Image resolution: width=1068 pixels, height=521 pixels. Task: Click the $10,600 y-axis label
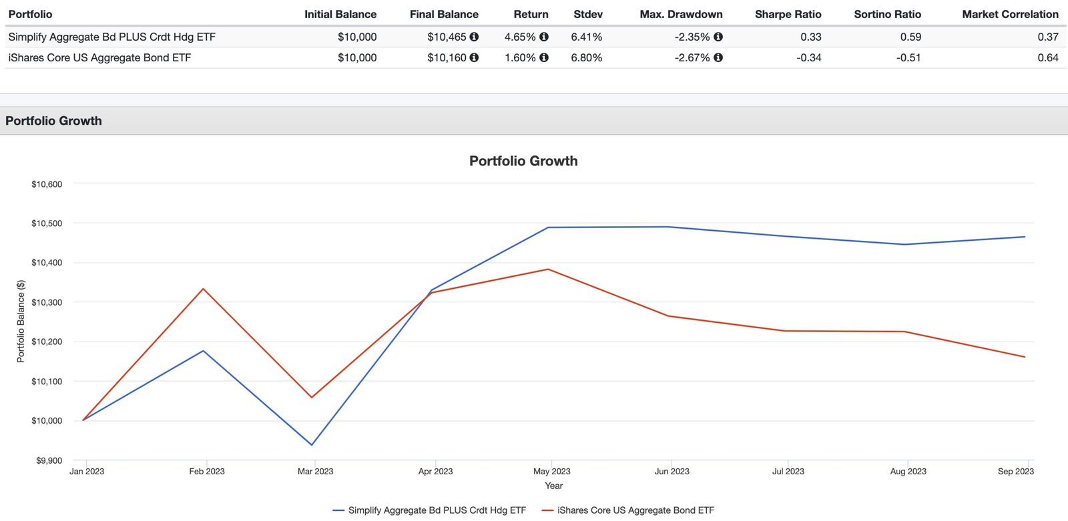[x=47, y=184]
